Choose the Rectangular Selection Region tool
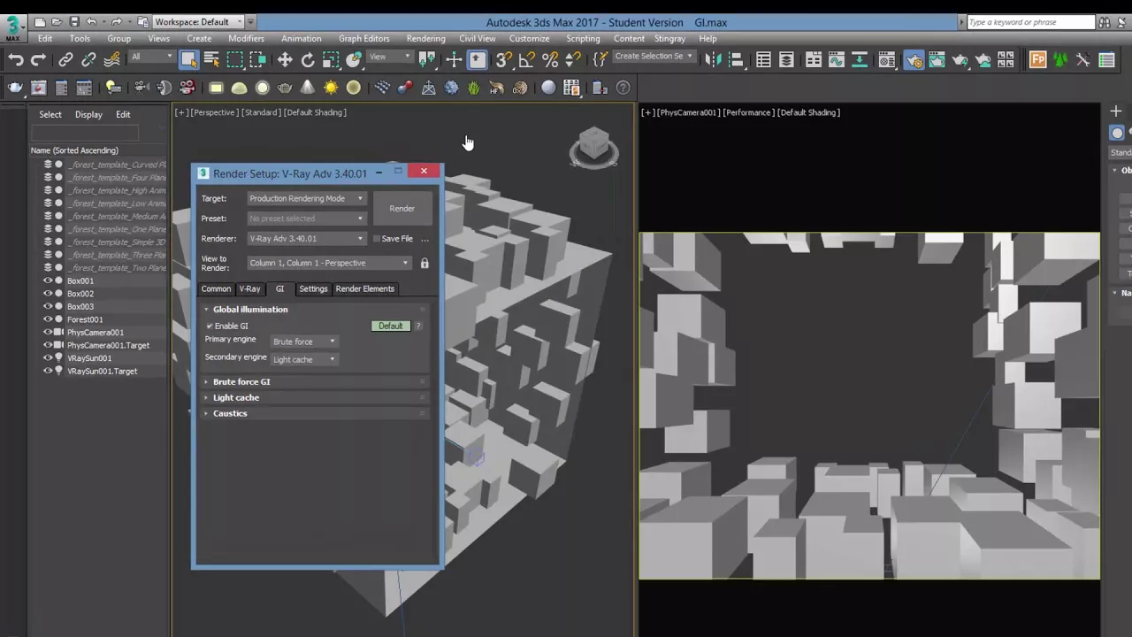The image size is (1132, 637). [234, 60]
